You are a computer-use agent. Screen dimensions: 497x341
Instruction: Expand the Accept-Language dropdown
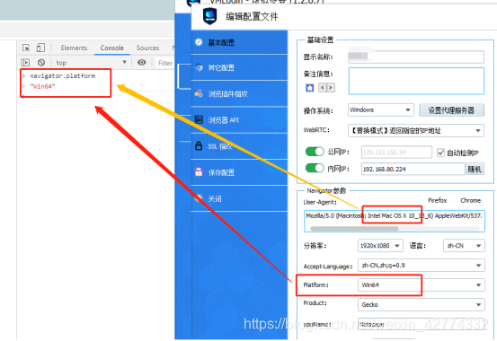pos(422,266)
